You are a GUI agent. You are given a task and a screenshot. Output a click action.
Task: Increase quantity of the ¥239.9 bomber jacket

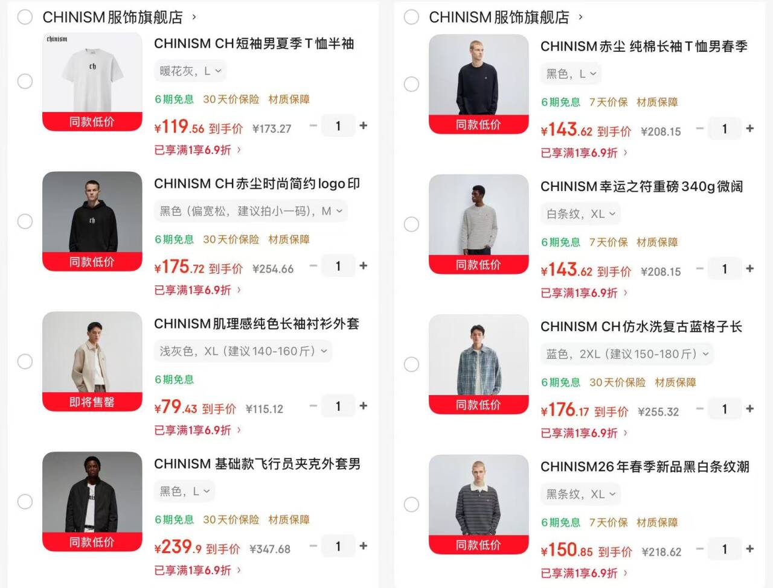[x=364, y=546]
